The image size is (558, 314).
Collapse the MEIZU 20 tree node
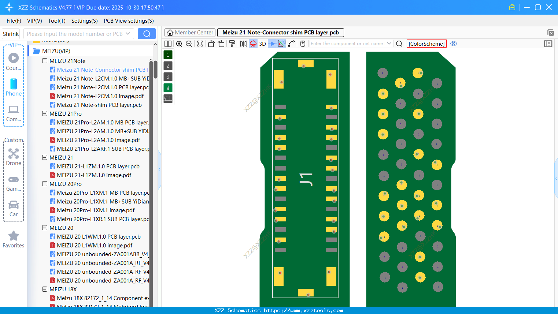[x=45, y=228]
